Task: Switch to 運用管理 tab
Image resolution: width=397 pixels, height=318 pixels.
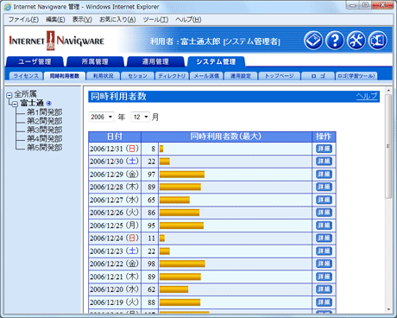Action: pyautogui.click(x=155, y=61)
